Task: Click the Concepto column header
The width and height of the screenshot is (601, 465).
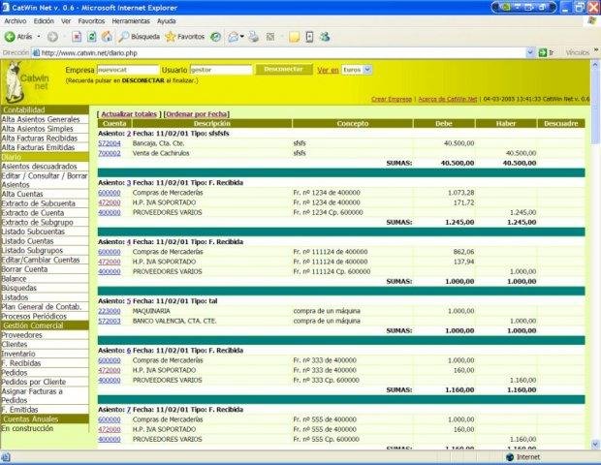Action: 353,124
